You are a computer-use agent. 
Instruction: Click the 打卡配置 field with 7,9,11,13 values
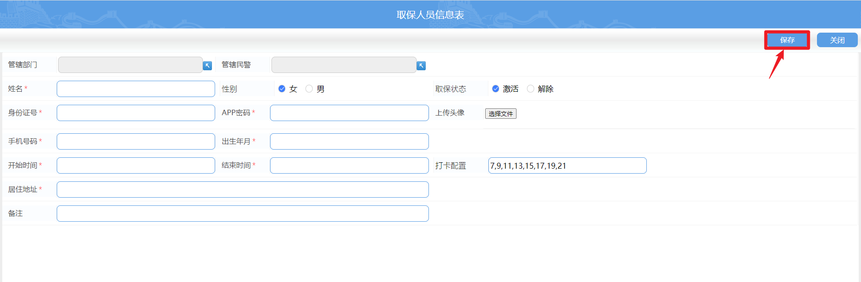[x=567, y=165]
